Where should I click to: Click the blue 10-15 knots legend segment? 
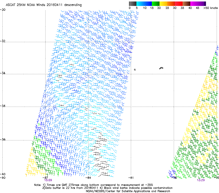click(x=148, y=4)
